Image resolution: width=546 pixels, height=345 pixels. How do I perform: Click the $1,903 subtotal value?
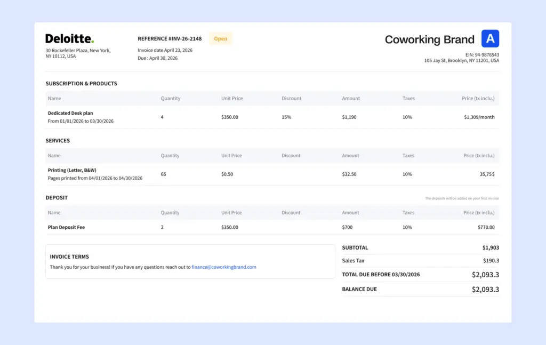491,247
